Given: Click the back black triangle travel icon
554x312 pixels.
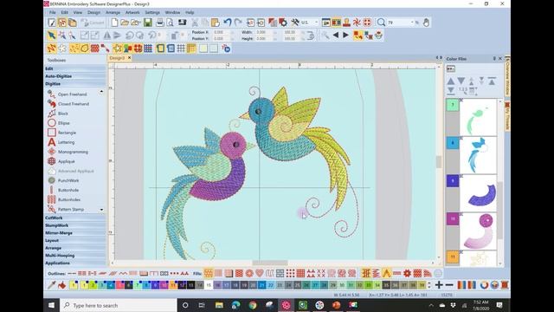Looking at the screenshot, I should (x=336, y=36).
